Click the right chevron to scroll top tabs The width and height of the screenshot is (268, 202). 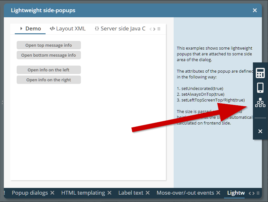tap(155, 28)
